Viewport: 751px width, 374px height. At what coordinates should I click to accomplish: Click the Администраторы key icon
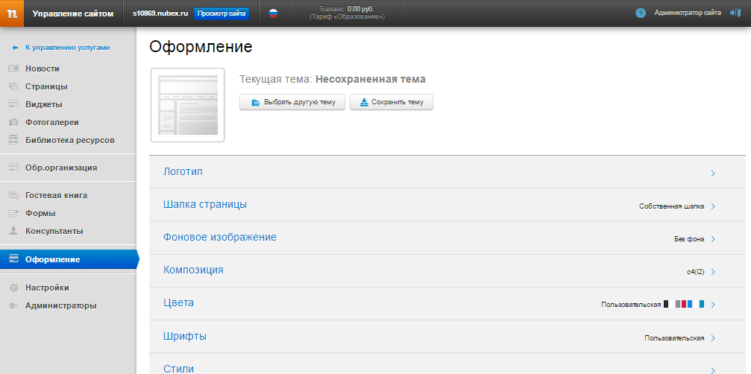pos(13,305)
